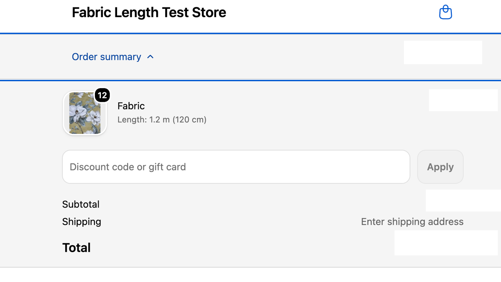Focus the Discount code or gift card field

236,167
